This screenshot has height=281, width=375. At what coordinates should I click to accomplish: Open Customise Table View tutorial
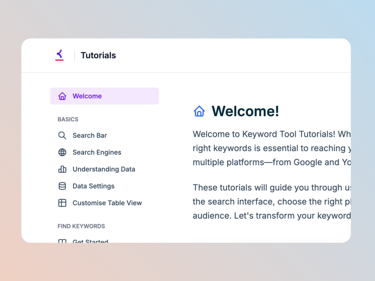107,203
